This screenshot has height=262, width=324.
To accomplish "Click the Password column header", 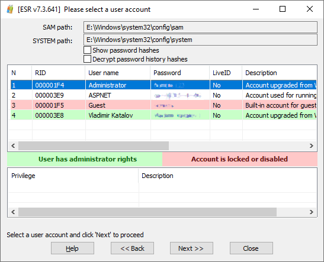I will (180, 73).
